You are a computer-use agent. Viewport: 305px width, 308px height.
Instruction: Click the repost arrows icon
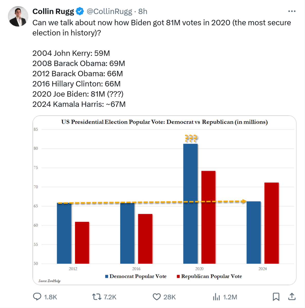(97, 297)
